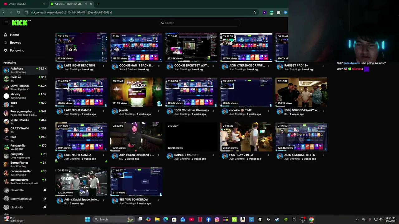Open feef avatar in sidebar

pos(6,139)
